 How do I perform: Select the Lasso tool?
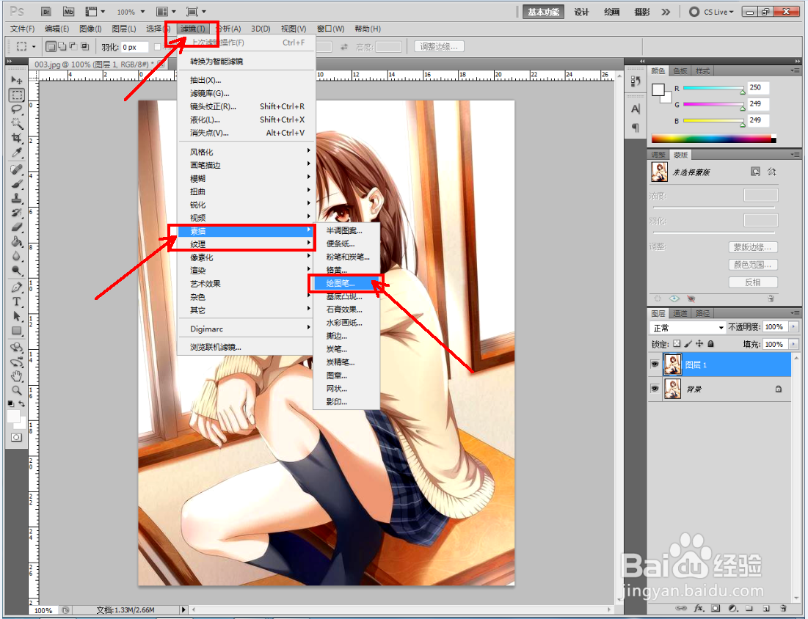[16, 109]
